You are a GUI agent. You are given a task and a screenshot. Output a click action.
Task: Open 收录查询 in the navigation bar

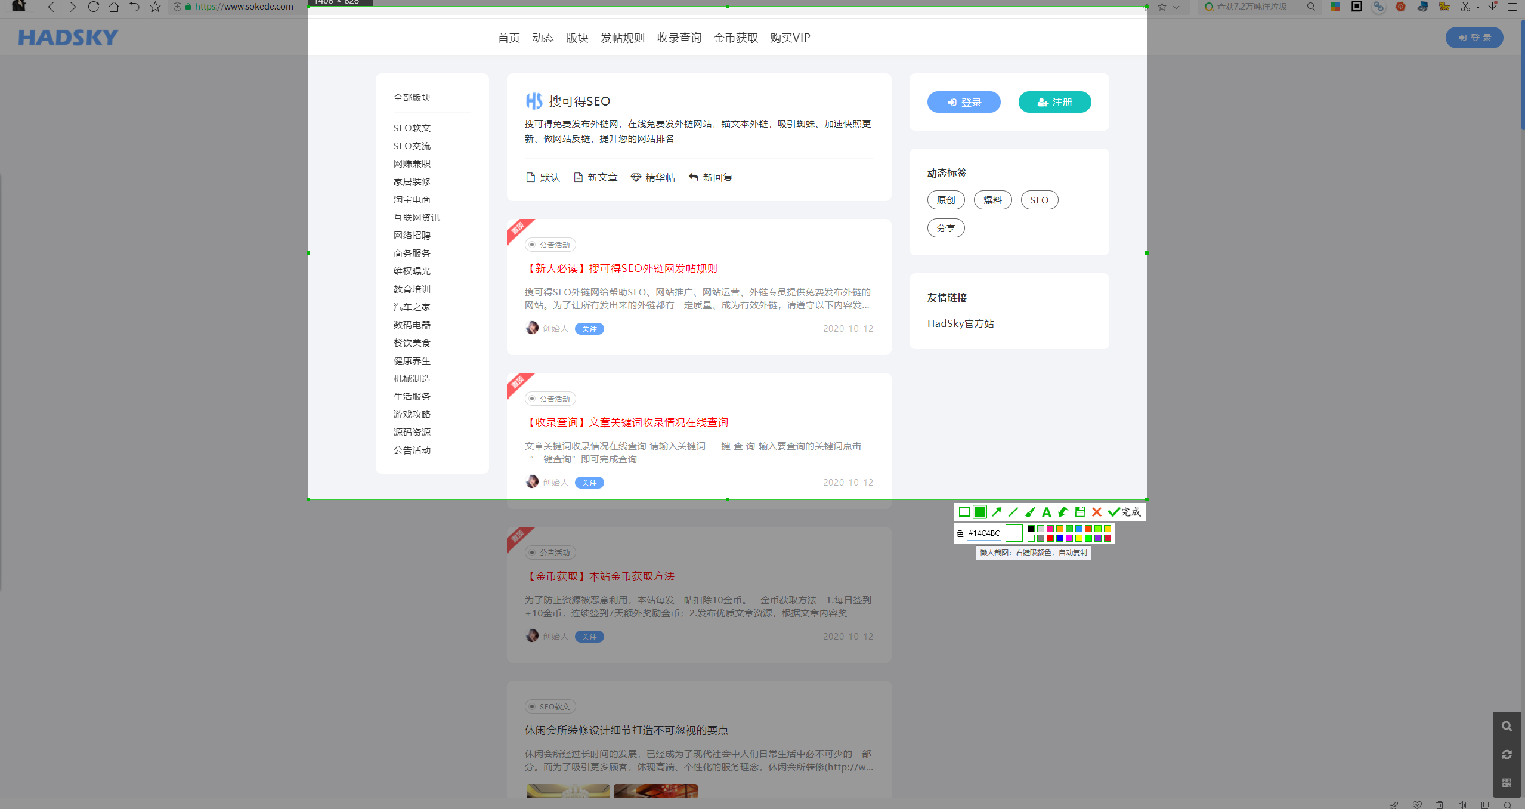click(x=679, y=38)
